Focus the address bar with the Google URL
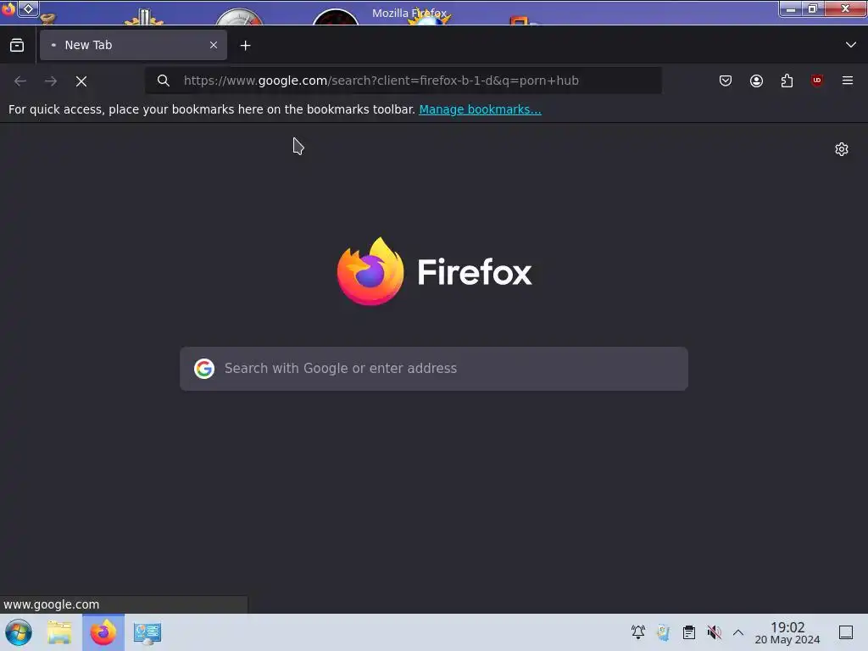The height and width of the screenshot is (651, 868). click(x=403, y=81)
